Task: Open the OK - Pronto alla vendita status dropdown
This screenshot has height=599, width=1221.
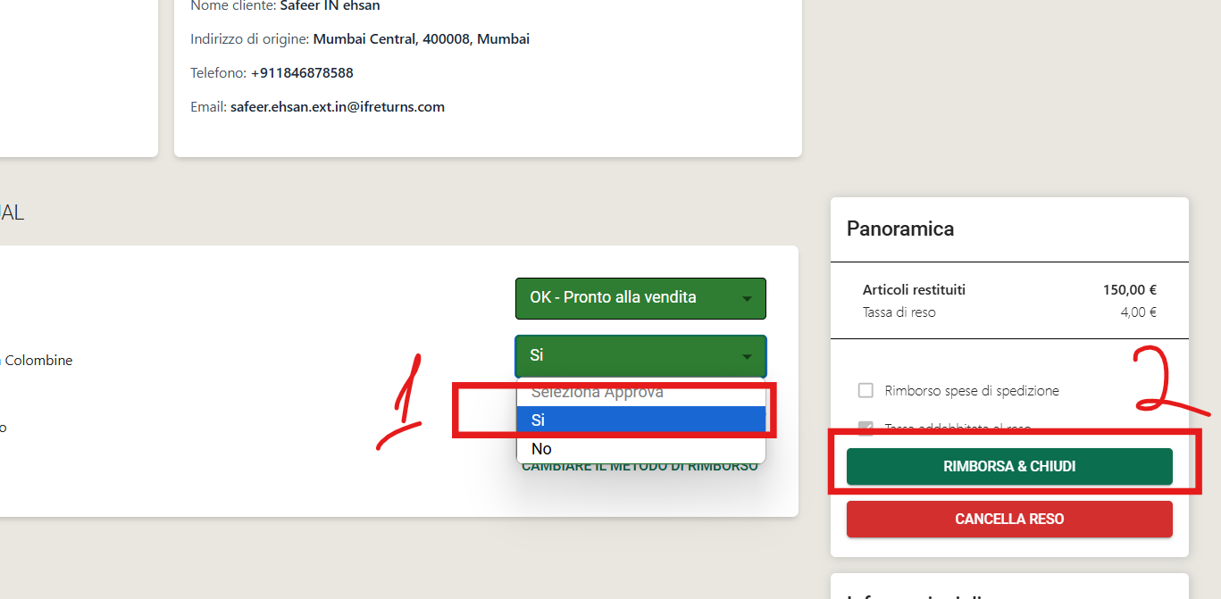Action: pyautogui.click(x=640, y=298)
